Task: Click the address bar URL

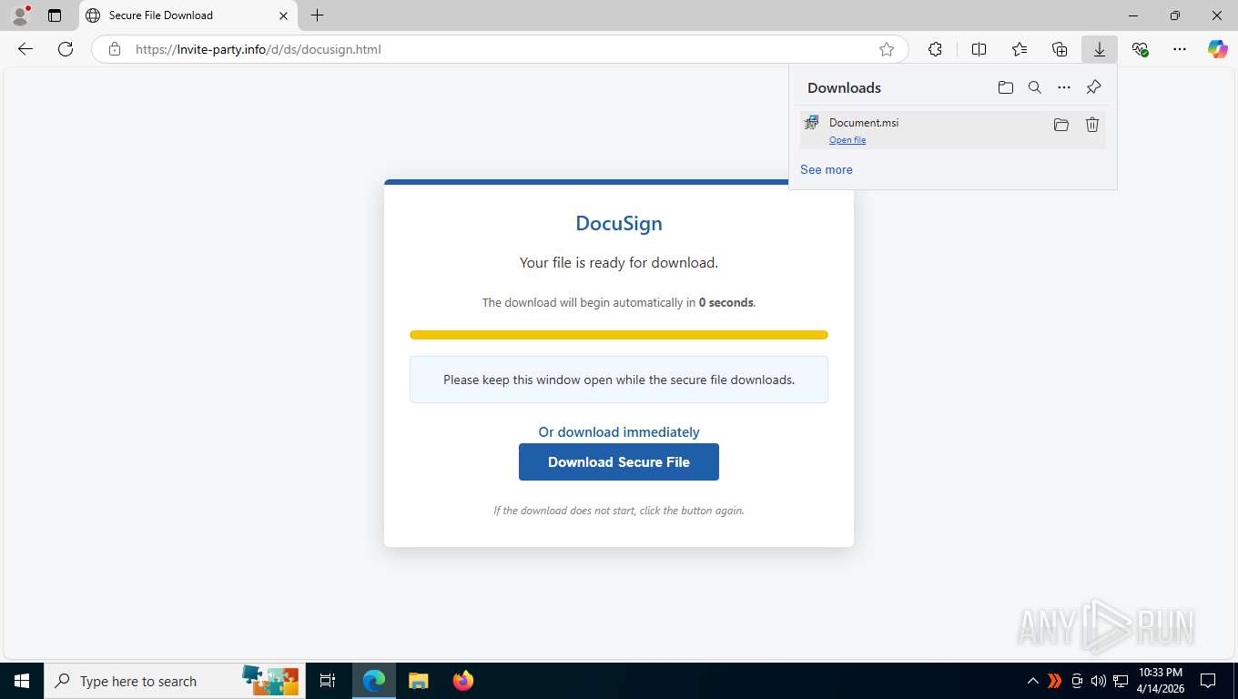Action: click(x=259, y=49)
